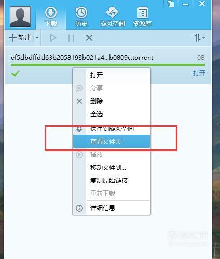The width and height of the screenshot is (220, 259).
Task: Open the user avatar profile
Action: tap(20, 17)
